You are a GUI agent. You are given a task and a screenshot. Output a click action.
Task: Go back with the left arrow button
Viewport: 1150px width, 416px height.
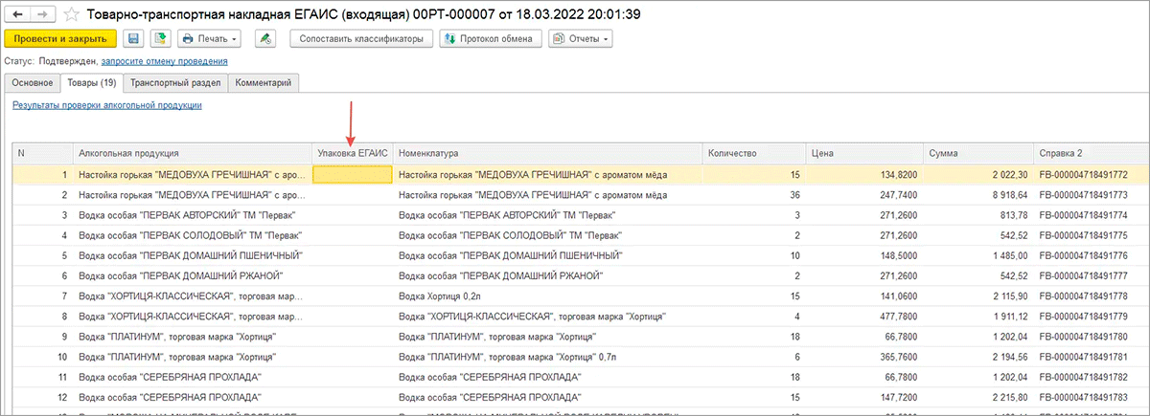[x=18, y=14]
